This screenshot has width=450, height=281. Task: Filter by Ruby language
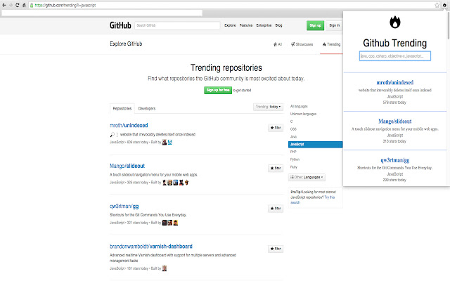tap(294, 167)
